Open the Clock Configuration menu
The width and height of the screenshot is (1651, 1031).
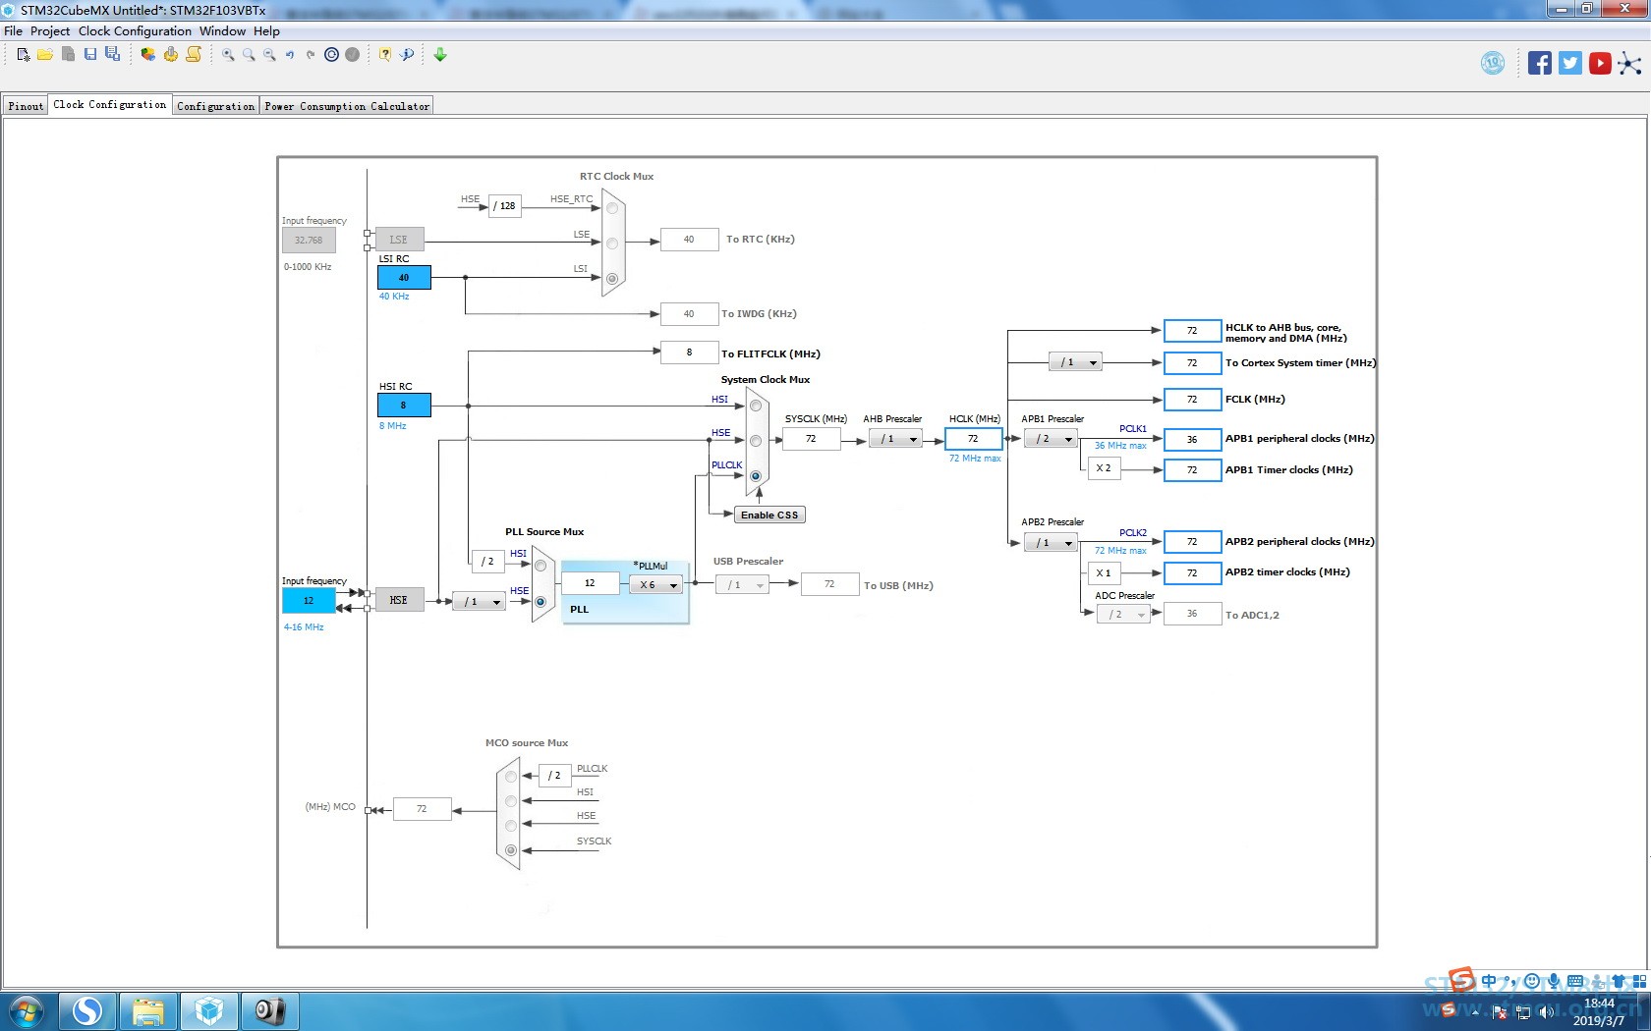[x=135, y=31]
